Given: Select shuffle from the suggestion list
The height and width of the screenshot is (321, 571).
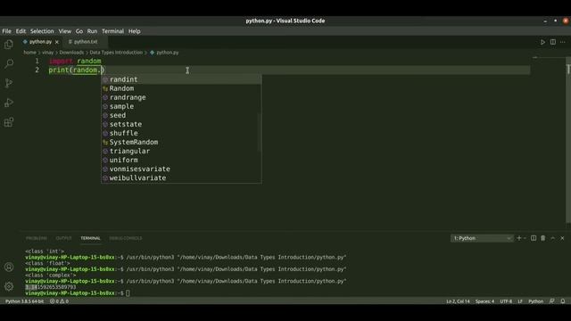Looking at the screenshot, I should pyautogui.click(x=180, y=133).
